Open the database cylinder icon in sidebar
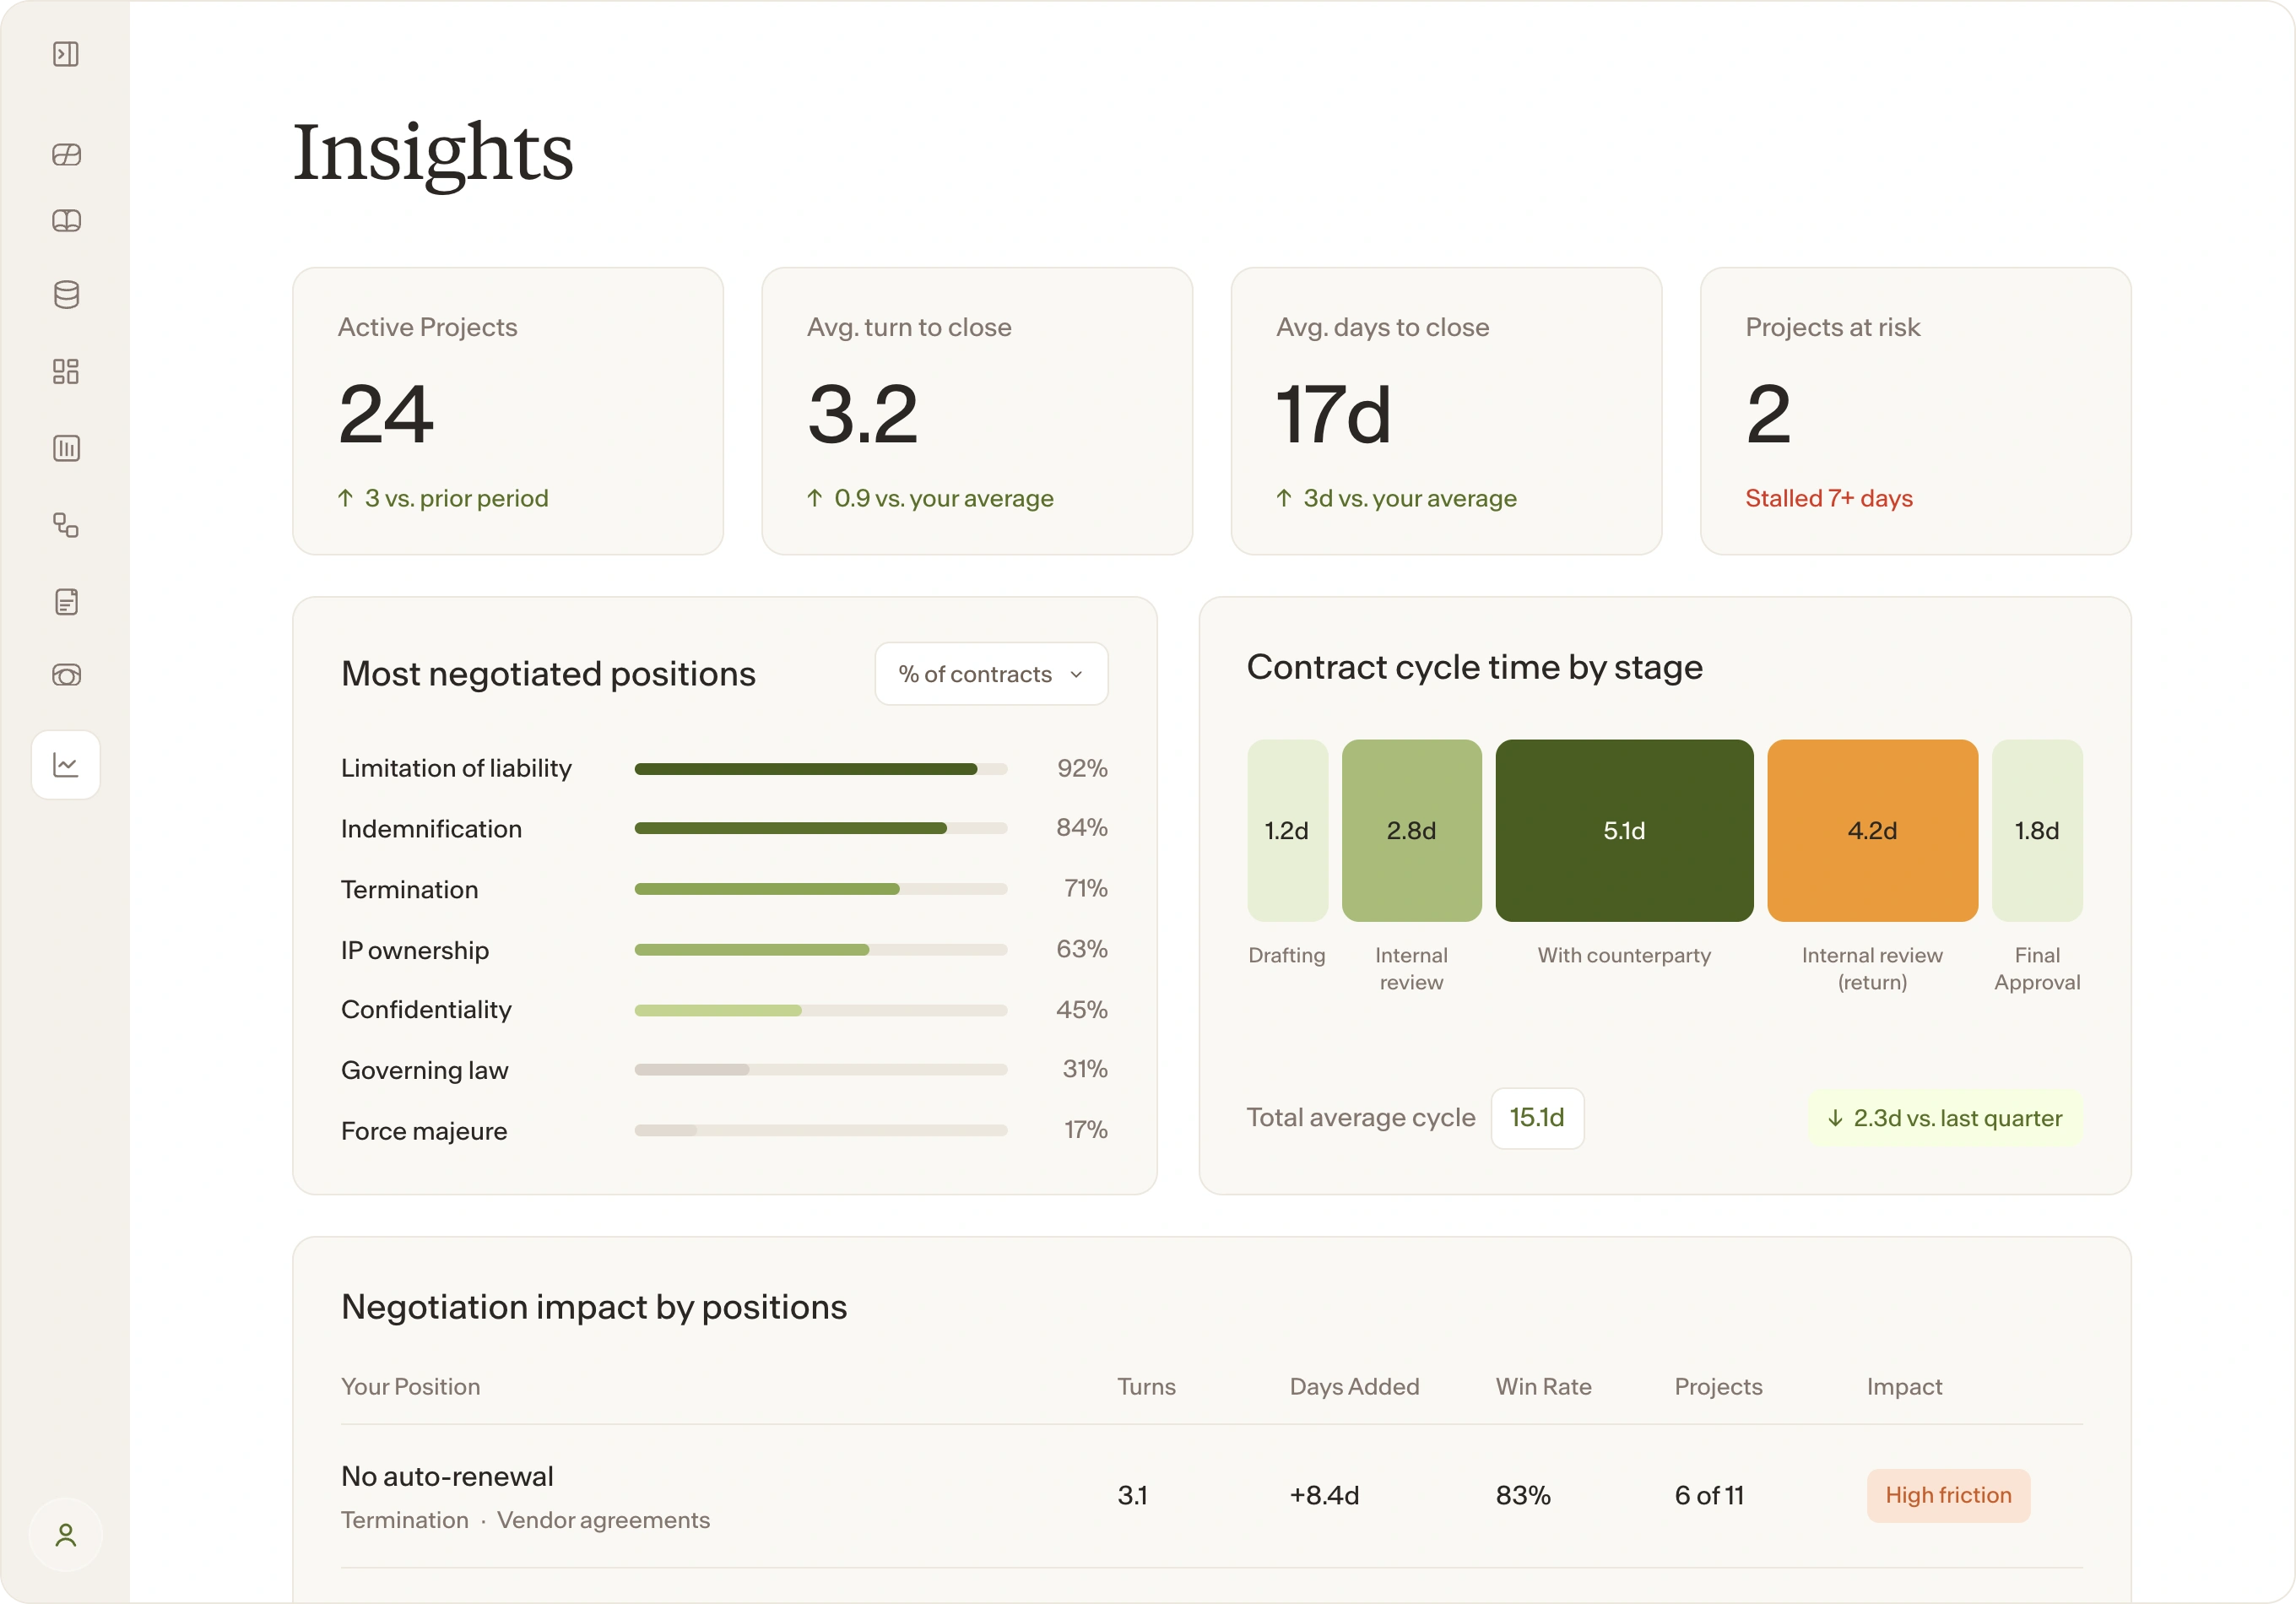 click(66, 295)
